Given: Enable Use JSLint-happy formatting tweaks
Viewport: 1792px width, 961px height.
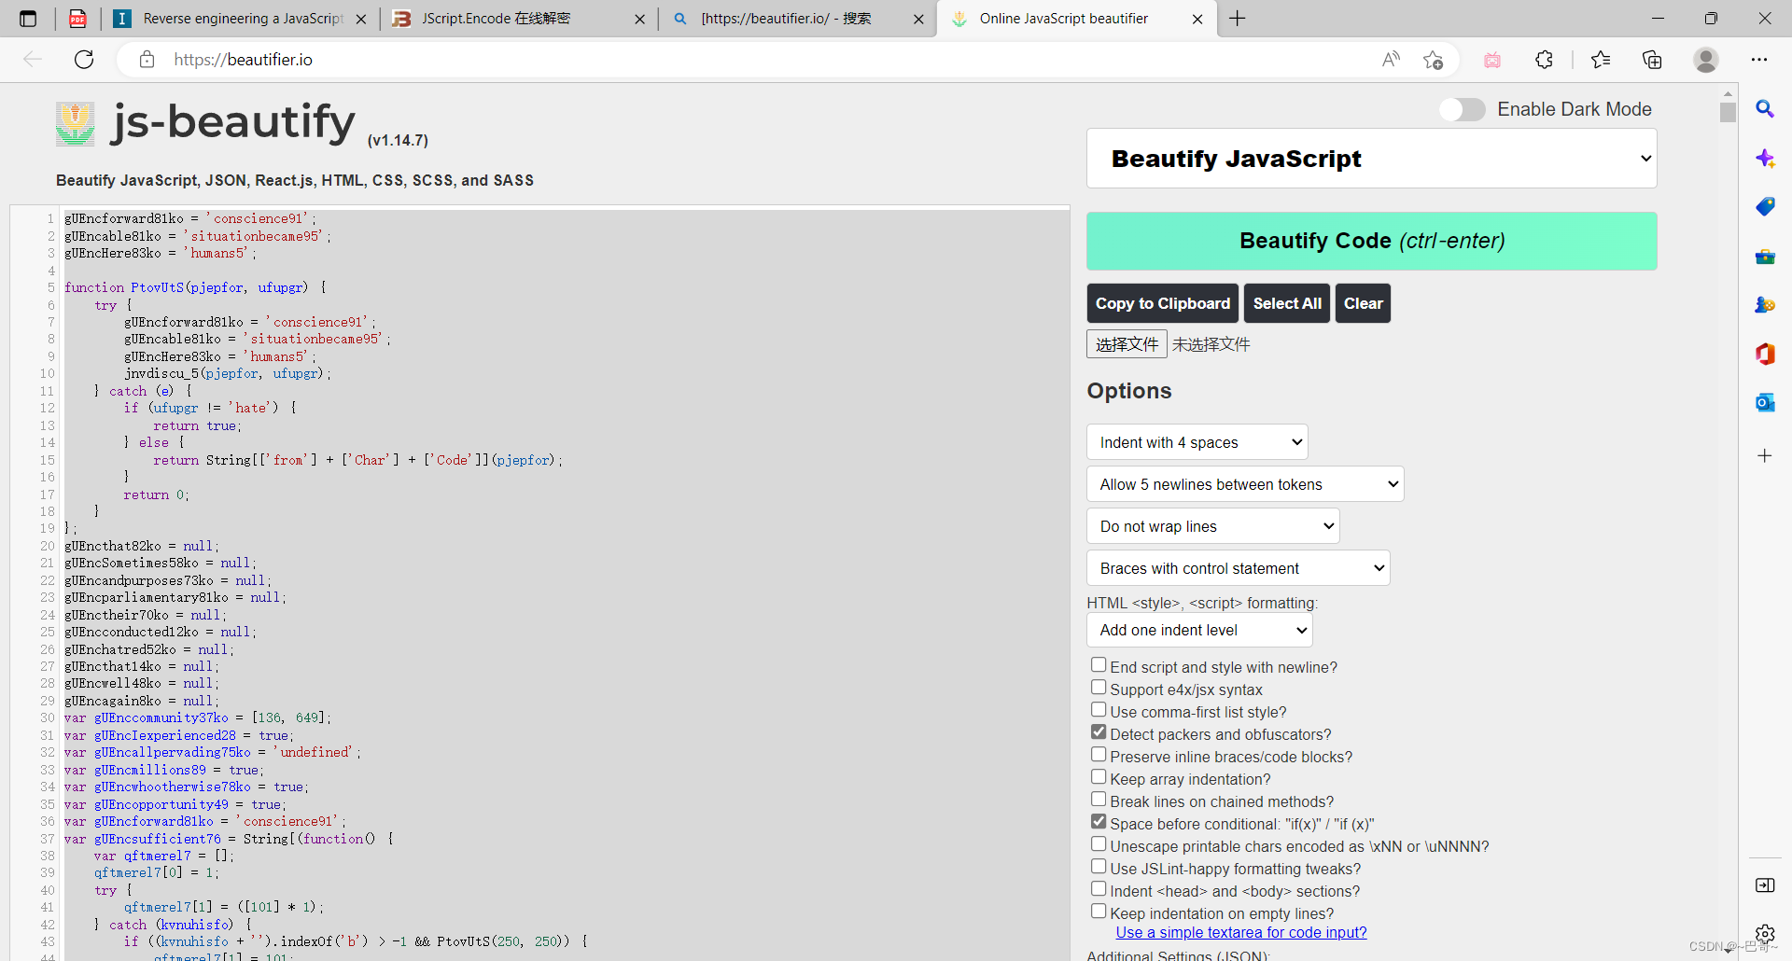Looking at the screenshot, I should click(1099, 867).
